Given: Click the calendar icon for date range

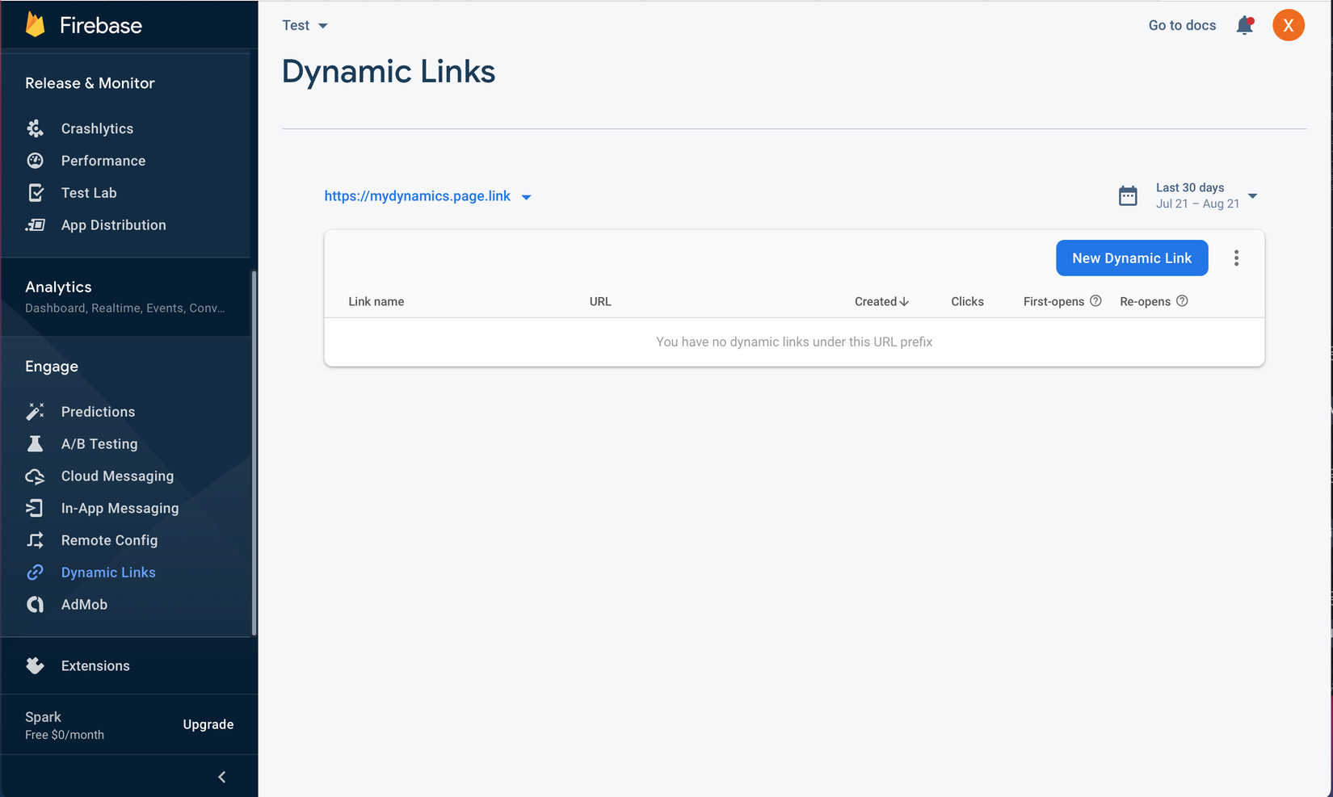Looking at the screenshot, I should [1128, 195].
